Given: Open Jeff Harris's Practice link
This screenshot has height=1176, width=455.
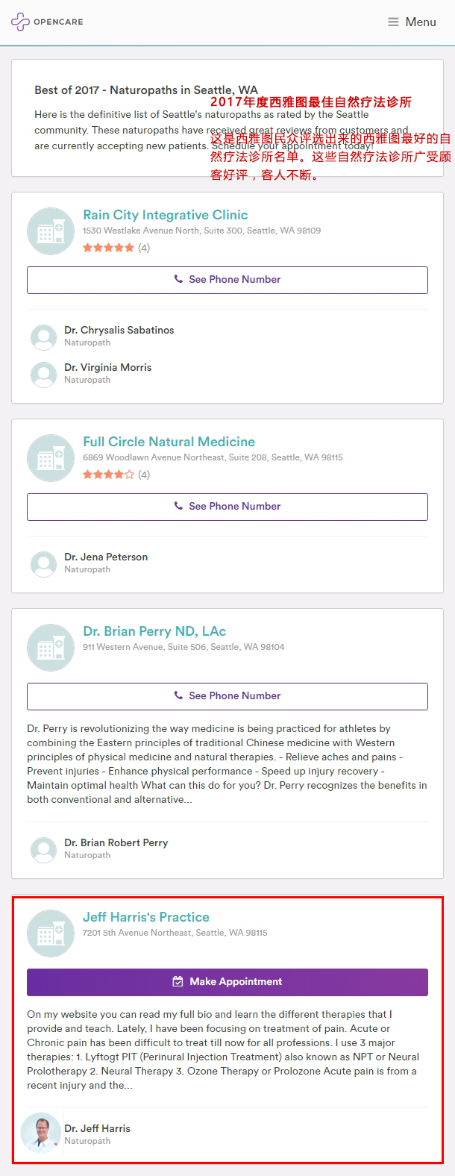Looking at the screenshot, I should pyautogui.click(x=146, y=917).
